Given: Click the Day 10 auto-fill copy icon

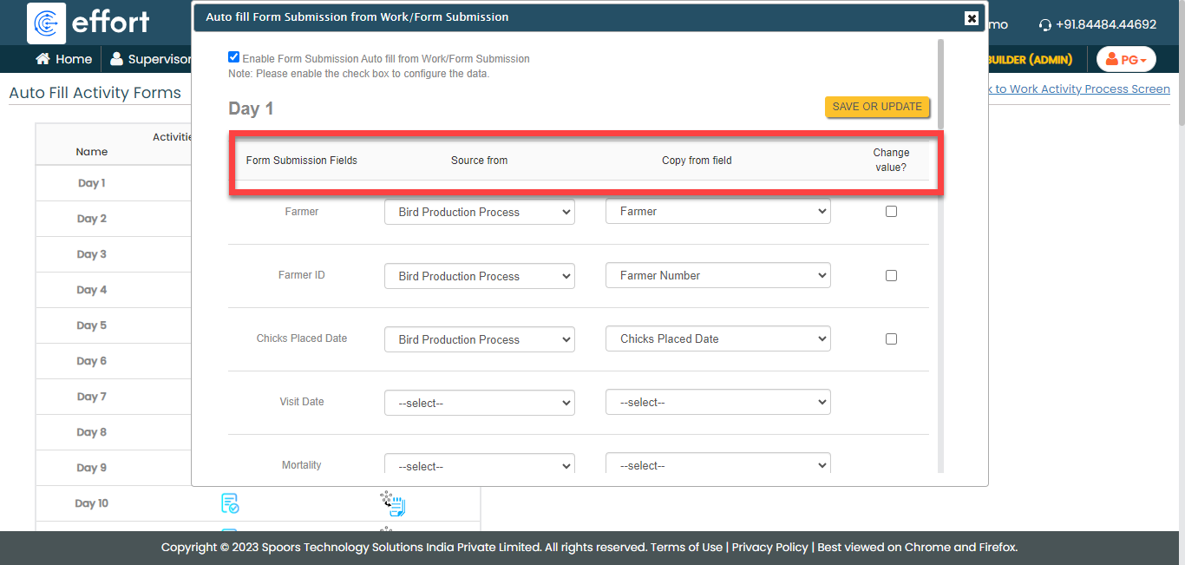Looking at the screenshot, I should click(393, 503).
